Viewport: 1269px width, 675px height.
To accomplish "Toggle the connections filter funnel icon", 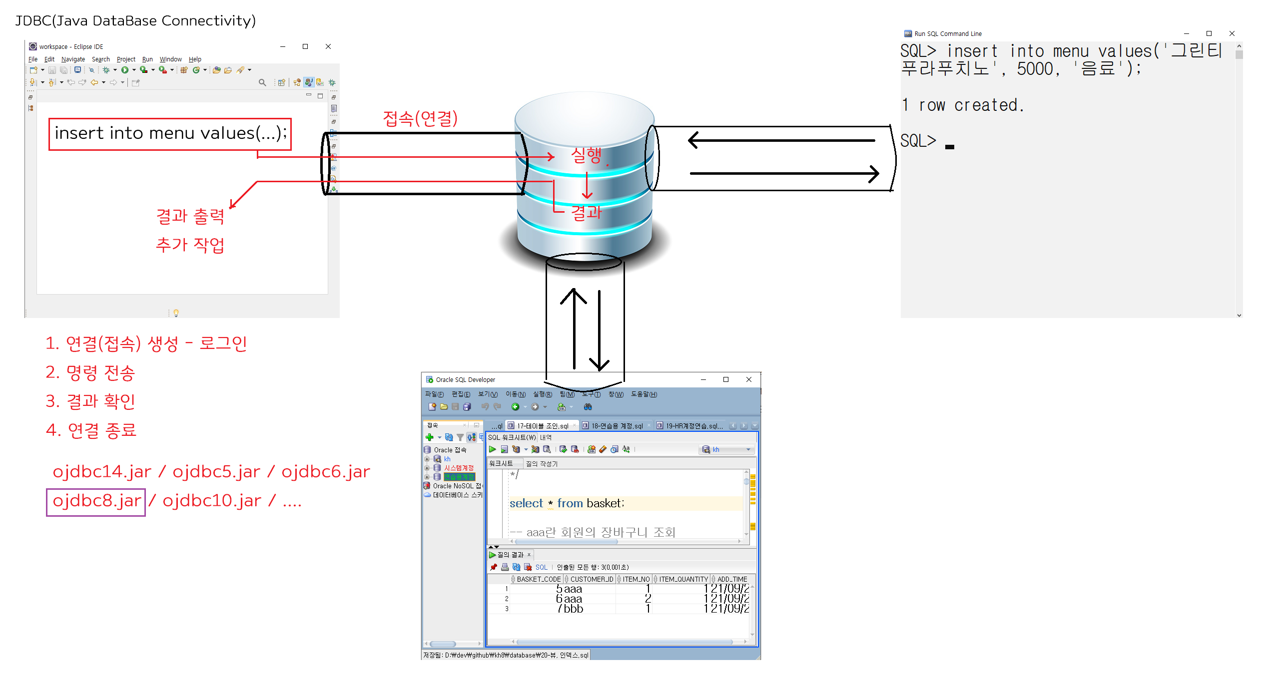I will click(x=460, y=437).
